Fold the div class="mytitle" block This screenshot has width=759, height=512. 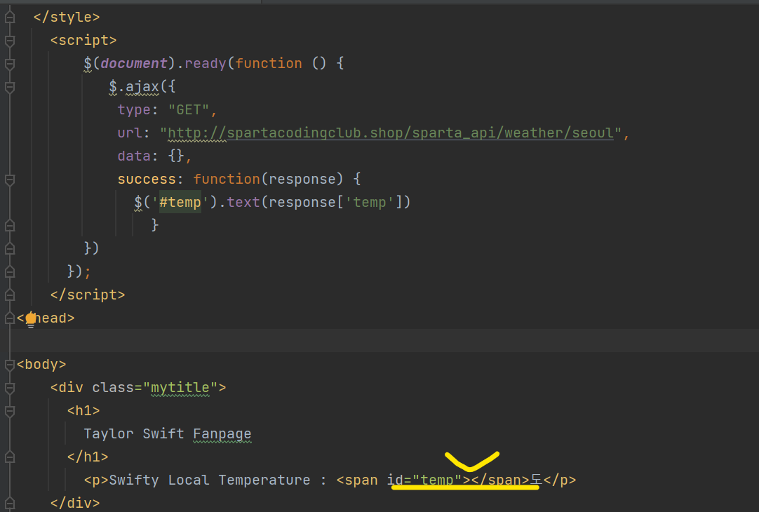[9, 388]
